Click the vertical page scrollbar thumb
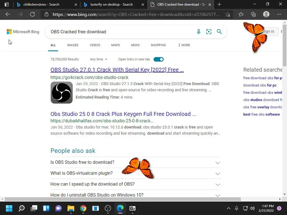Viewport: 287px width, 215px height. click(x=284, y=45)
